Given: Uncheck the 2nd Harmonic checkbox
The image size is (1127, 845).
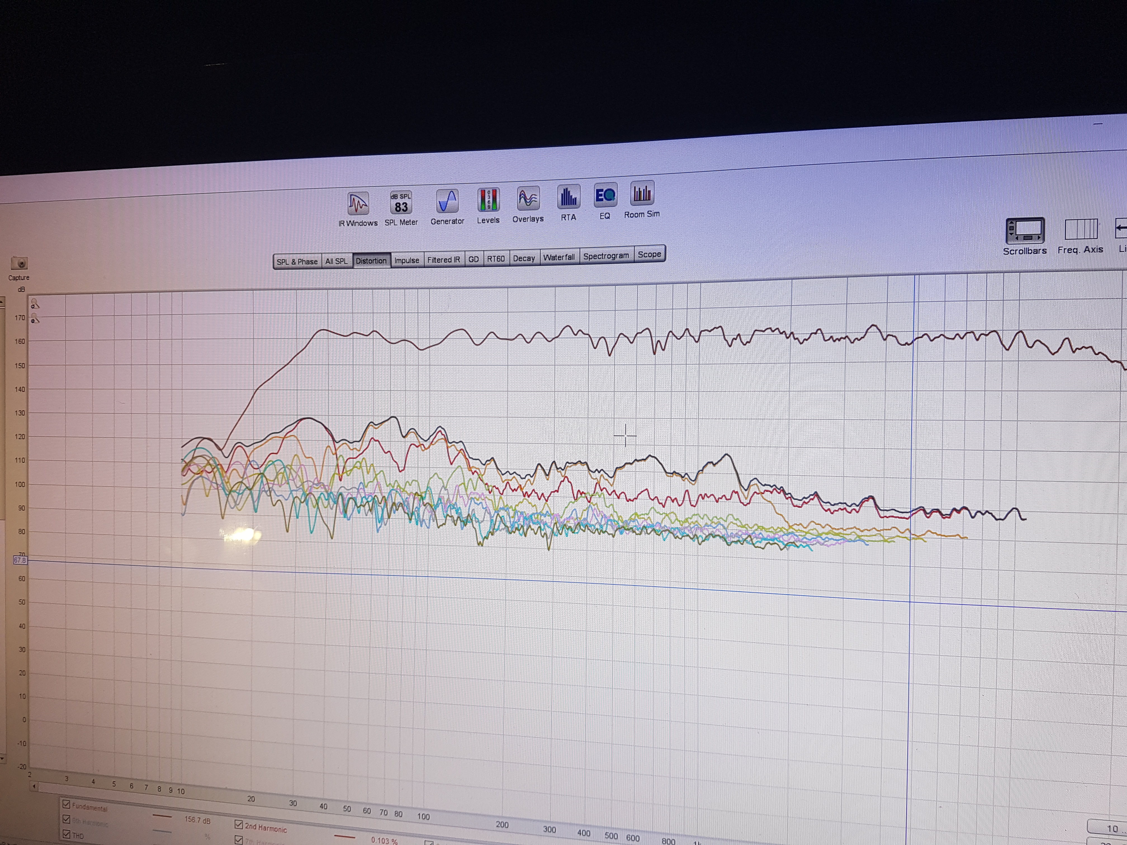Looking at the screenshot, I should pyautogui.click(x=238, y=824).
